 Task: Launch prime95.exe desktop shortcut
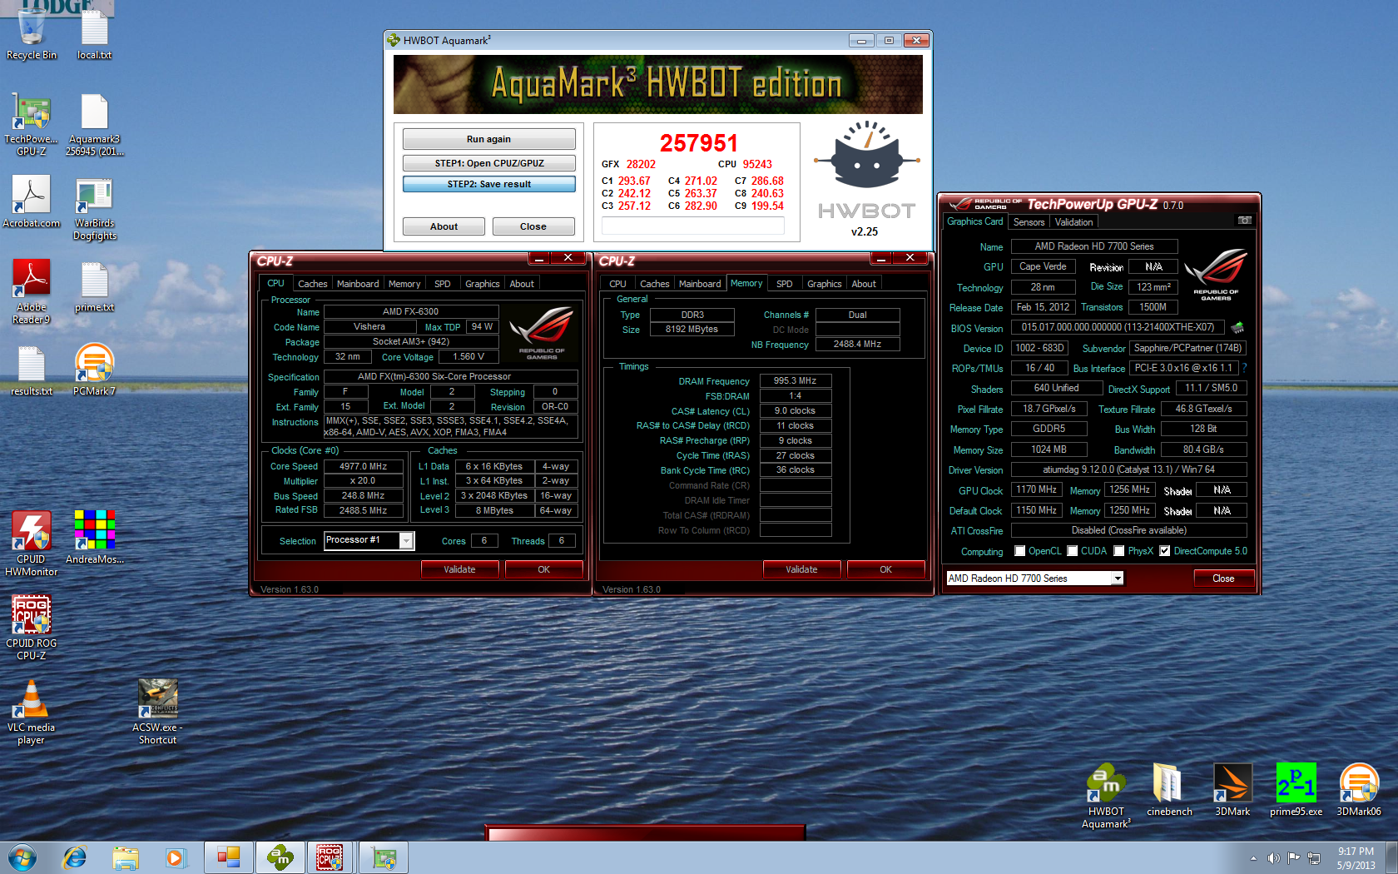coord(1296,790)
